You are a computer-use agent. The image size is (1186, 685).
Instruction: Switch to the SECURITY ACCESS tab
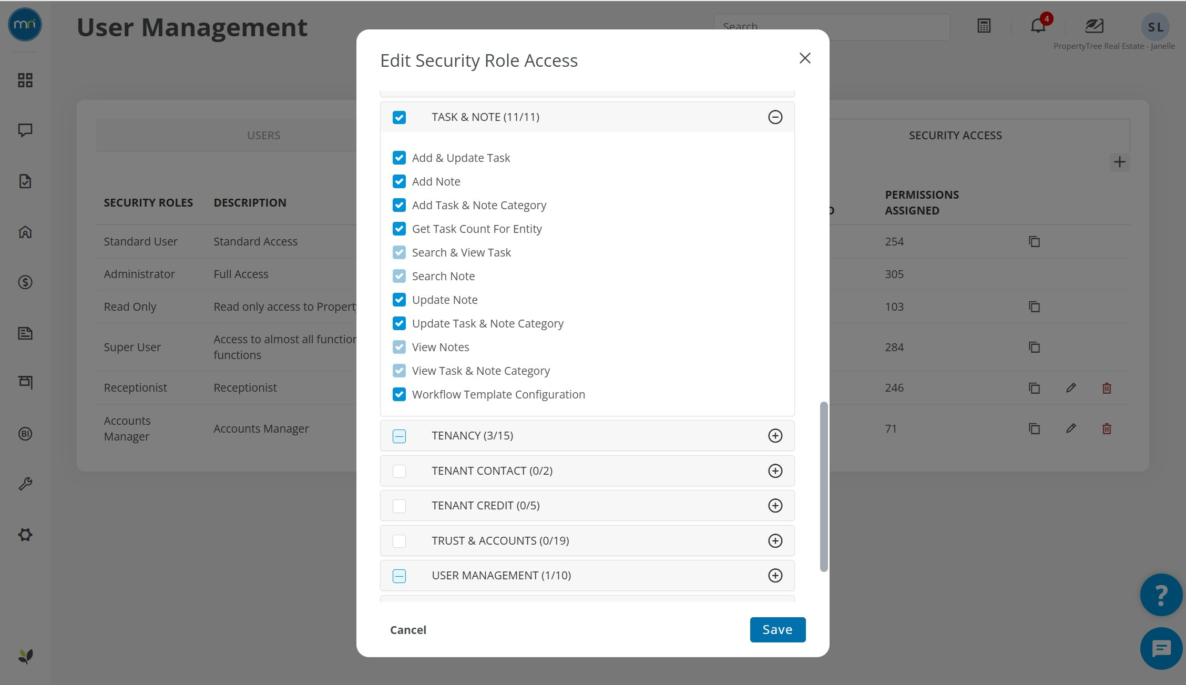pos(955,135)
